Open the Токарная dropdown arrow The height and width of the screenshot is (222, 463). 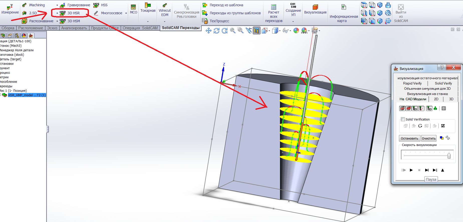148,21
